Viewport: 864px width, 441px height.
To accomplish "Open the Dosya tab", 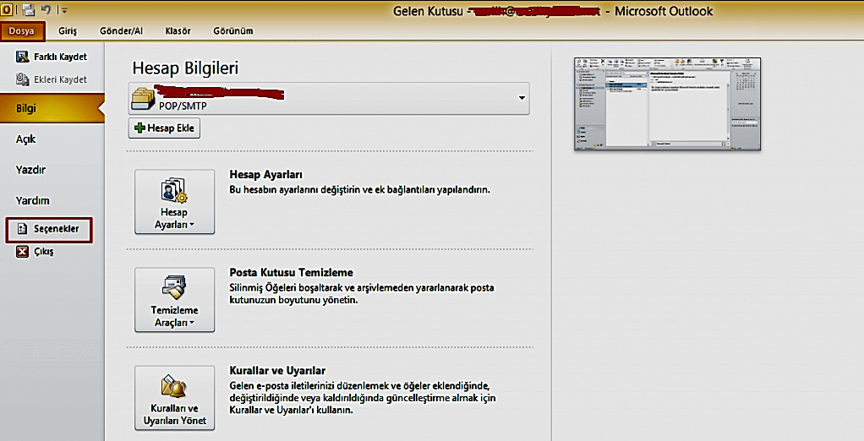I will tap(22, 30).
